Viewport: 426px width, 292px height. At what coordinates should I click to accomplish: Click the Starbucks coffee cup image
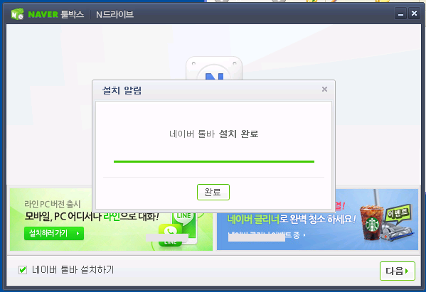[x=371, y=223]
